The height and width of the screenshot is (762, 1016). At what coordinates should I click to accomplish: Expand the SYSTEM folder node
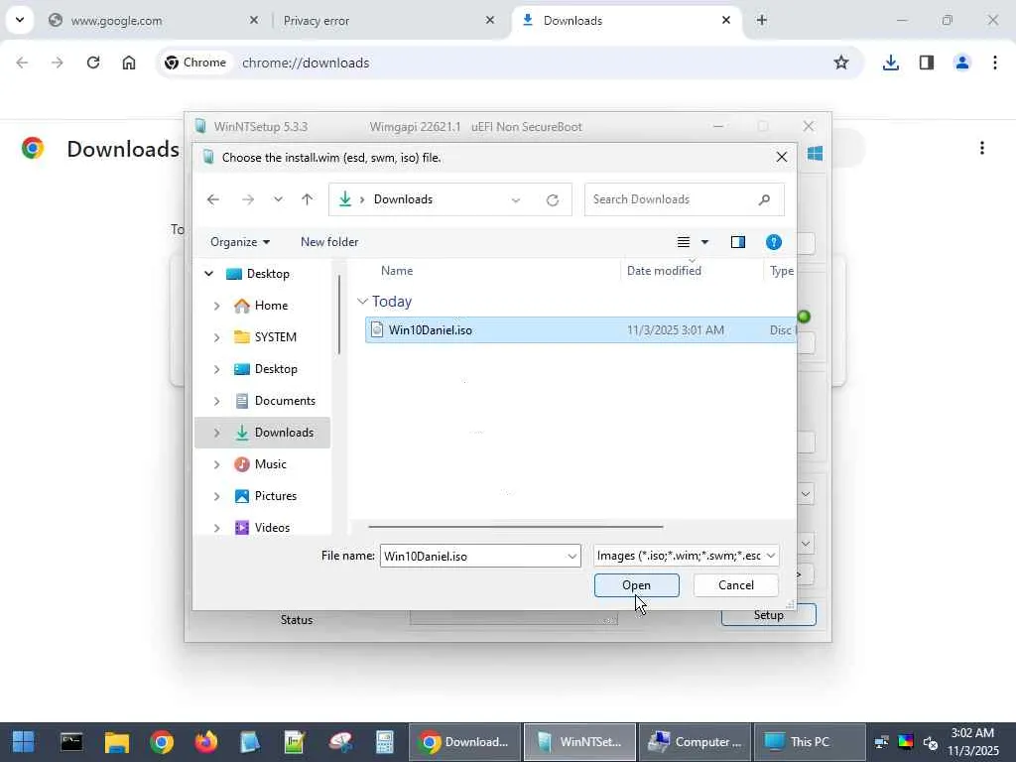pyautogui.click(x=216, y=337)
